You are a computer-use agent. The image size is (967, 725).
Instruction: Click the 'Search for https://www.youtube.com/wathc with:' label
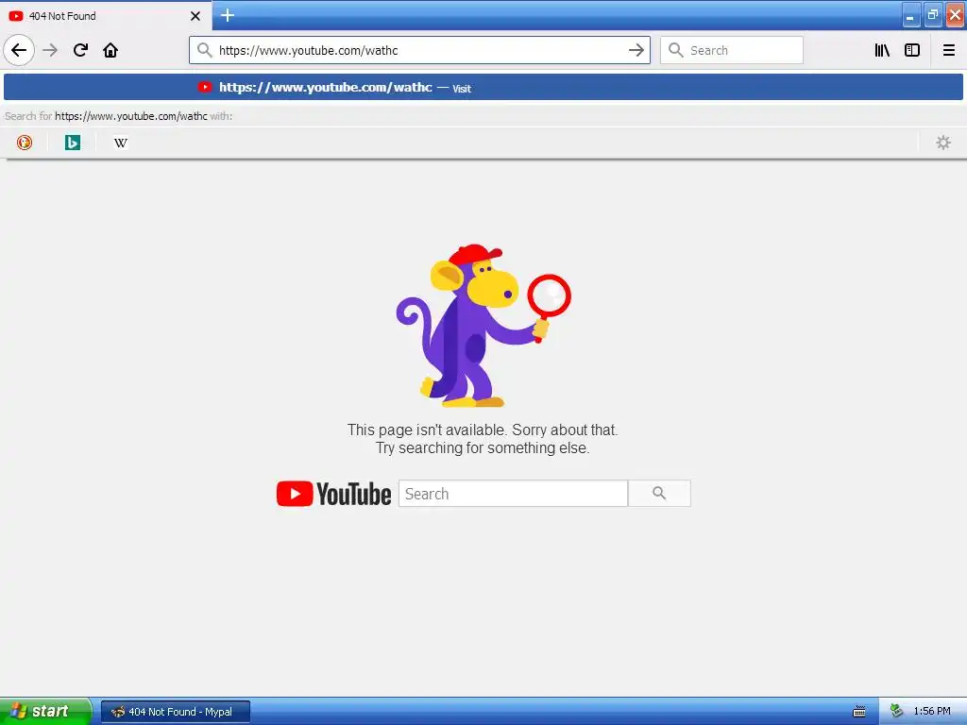(x=118, y=116)
